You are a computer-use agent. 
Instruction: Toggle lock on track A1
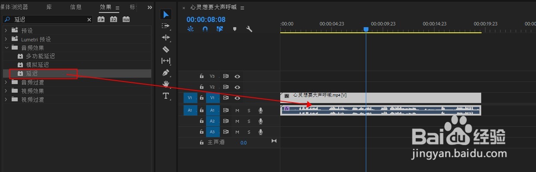coord(201,110)
